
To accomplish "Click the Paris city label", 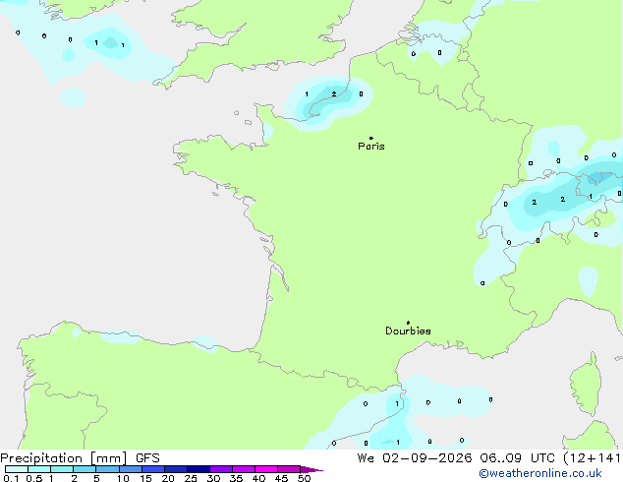I will click(371, 146).
